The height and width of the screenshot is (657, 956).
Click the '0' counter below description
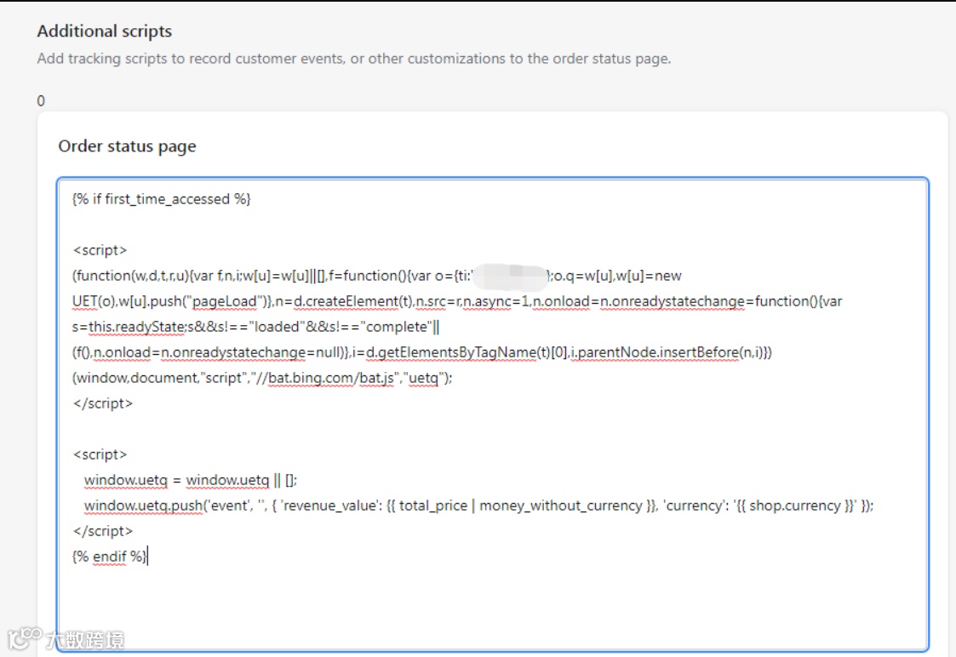click(41, 100)
